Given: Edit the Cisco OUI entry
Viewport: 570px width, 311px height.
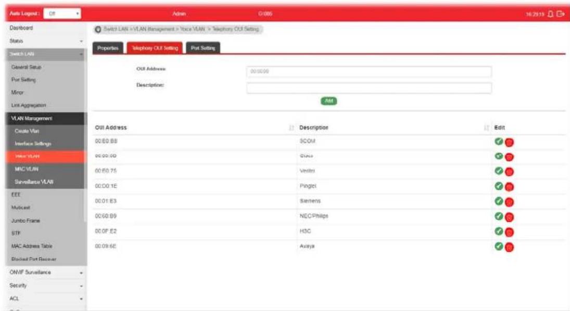Looking at the screenshot, I should tap(499, 156).
